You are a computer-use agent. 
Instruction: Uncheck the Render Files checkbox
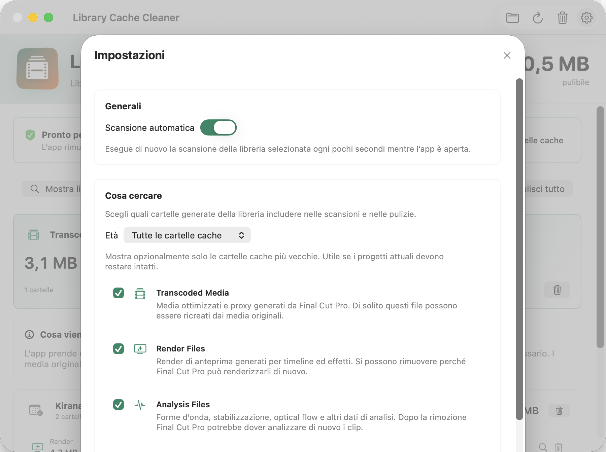[x=119, y=349]
